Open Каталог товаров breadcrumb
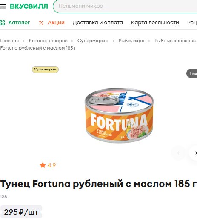 click(x=48, y=41)
